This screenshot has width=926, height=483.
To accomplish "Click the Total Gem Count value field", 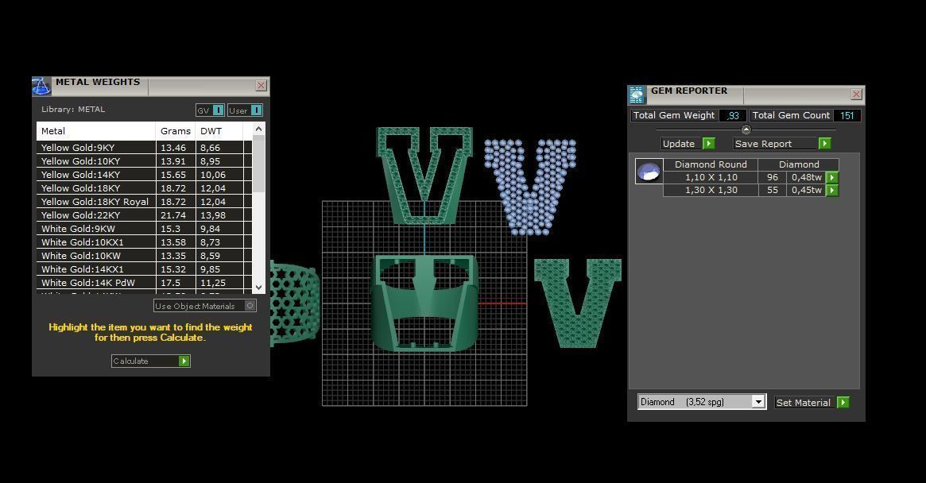I will tap(847, 116).
